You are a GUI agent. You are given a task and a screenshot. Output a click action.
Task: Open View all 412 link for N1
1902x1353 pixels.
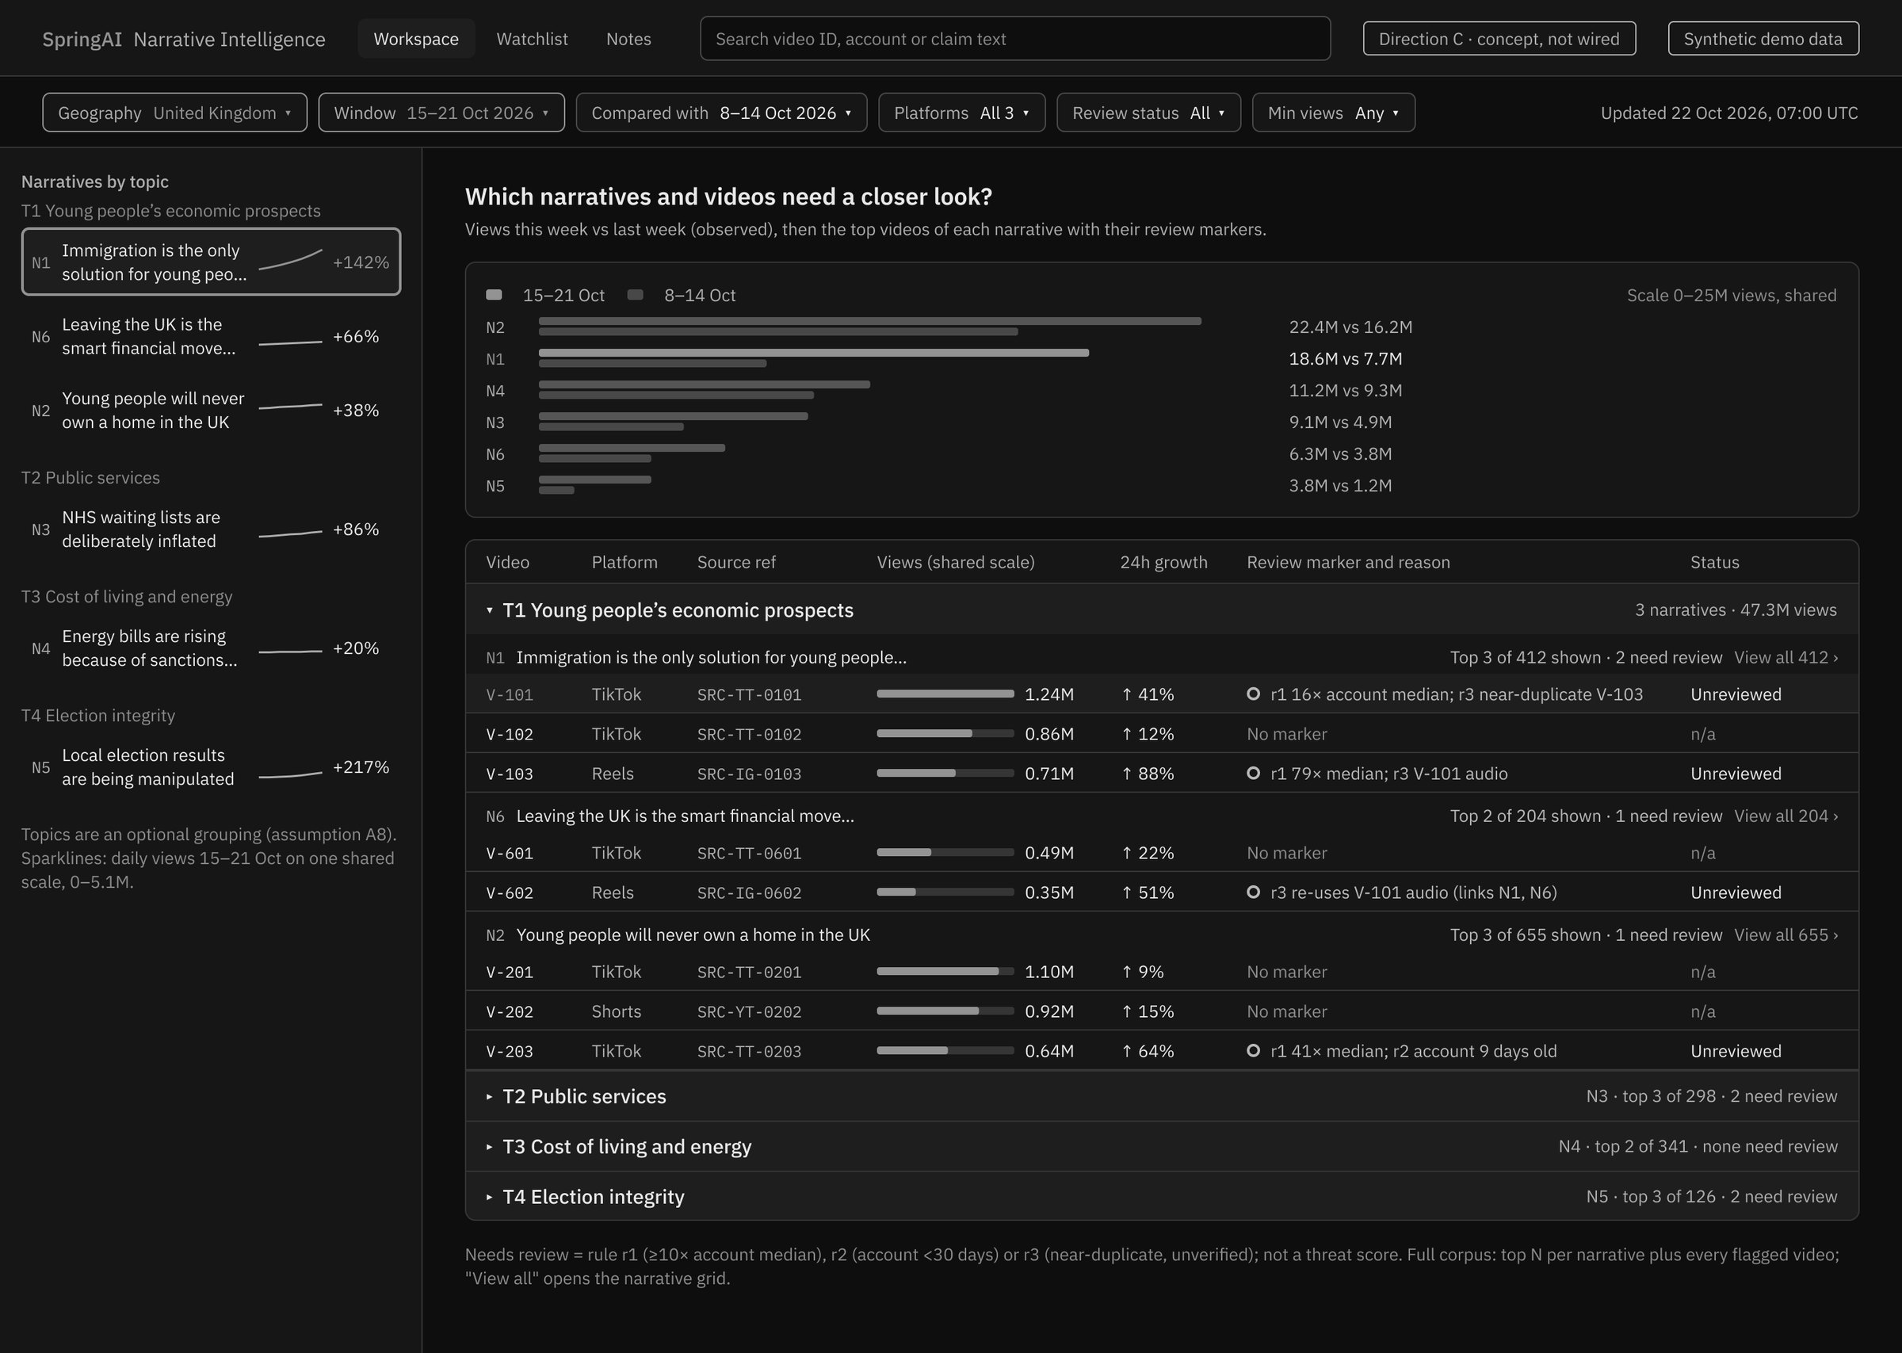(x=1786, y=657)
